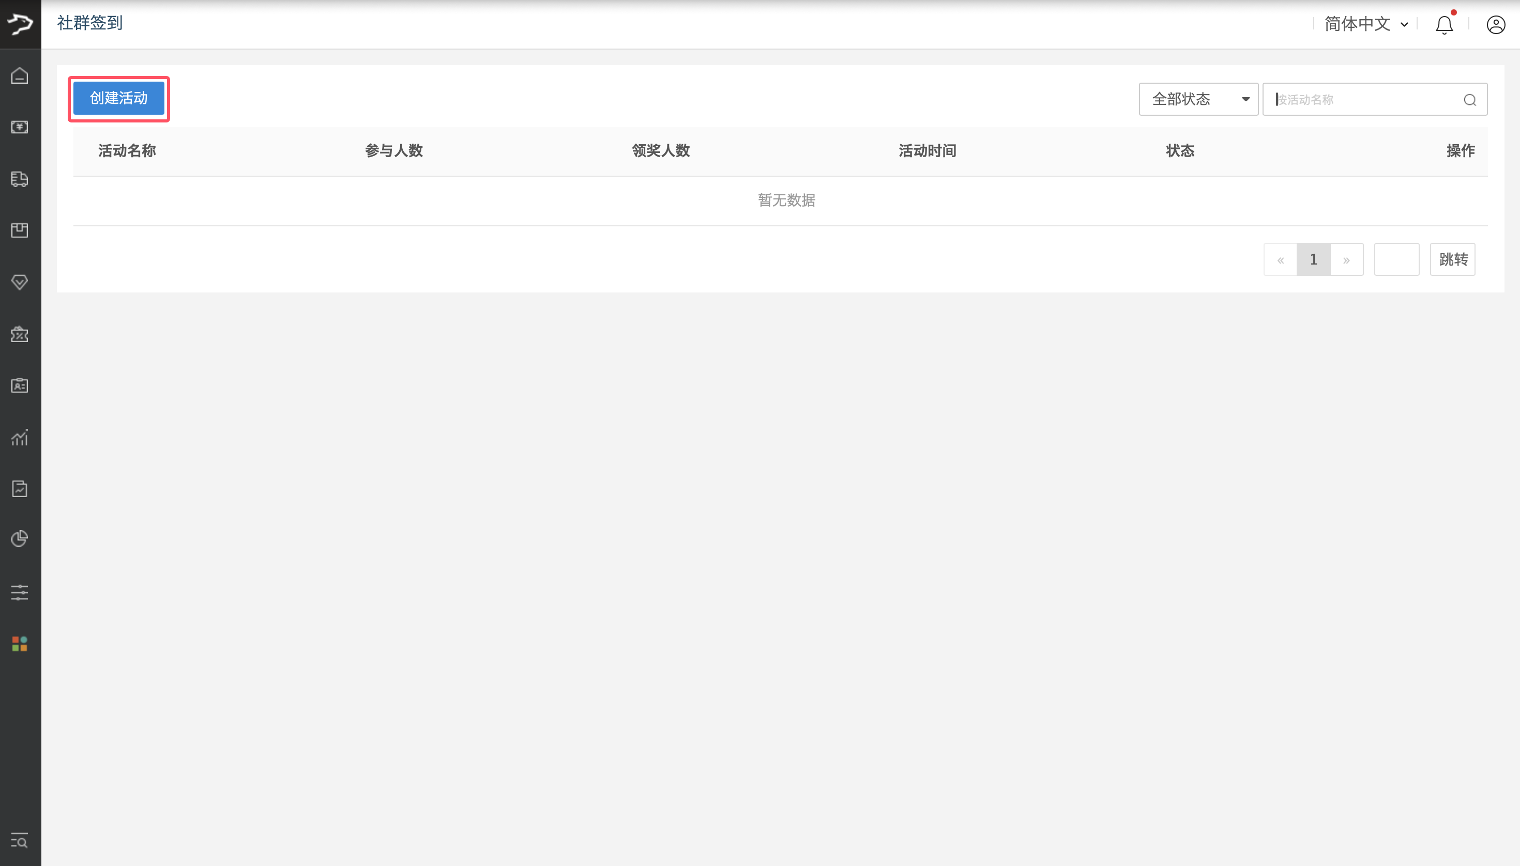Click the colorful apps grid icon
Viewport: 1520px width, 866px height.
pyautogui.click(x=20, y=643)
